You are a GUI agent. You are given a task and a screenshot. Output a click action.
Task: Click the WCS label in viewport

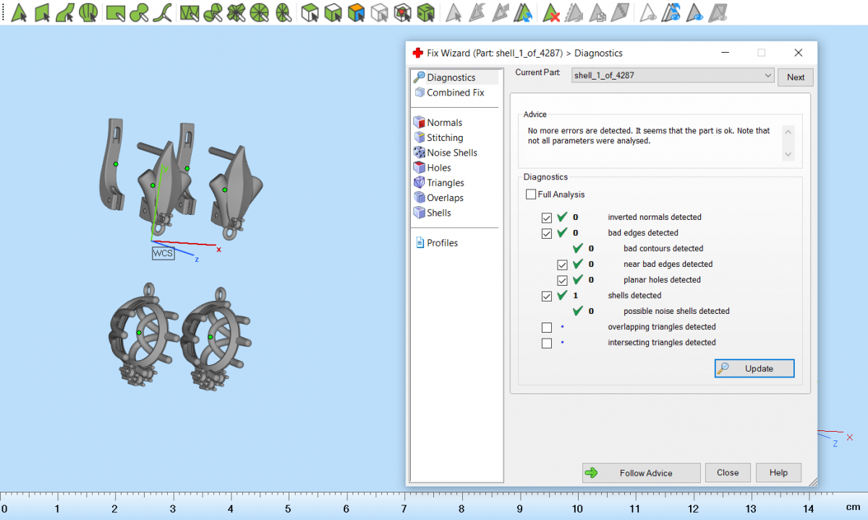point(162,253)
